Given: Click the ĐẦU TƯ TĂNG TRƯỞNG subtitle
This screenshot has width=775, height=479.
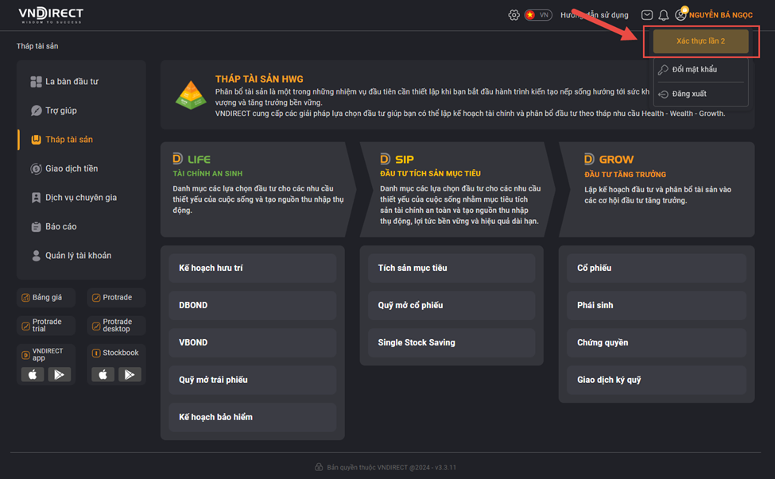Looking at the screenshot, I should [x=626, y=174].
